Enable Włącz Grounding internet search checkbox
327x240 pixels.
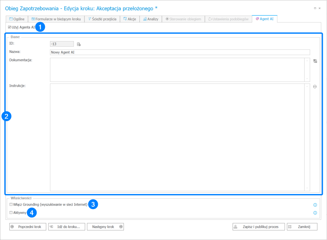[11, 204]
